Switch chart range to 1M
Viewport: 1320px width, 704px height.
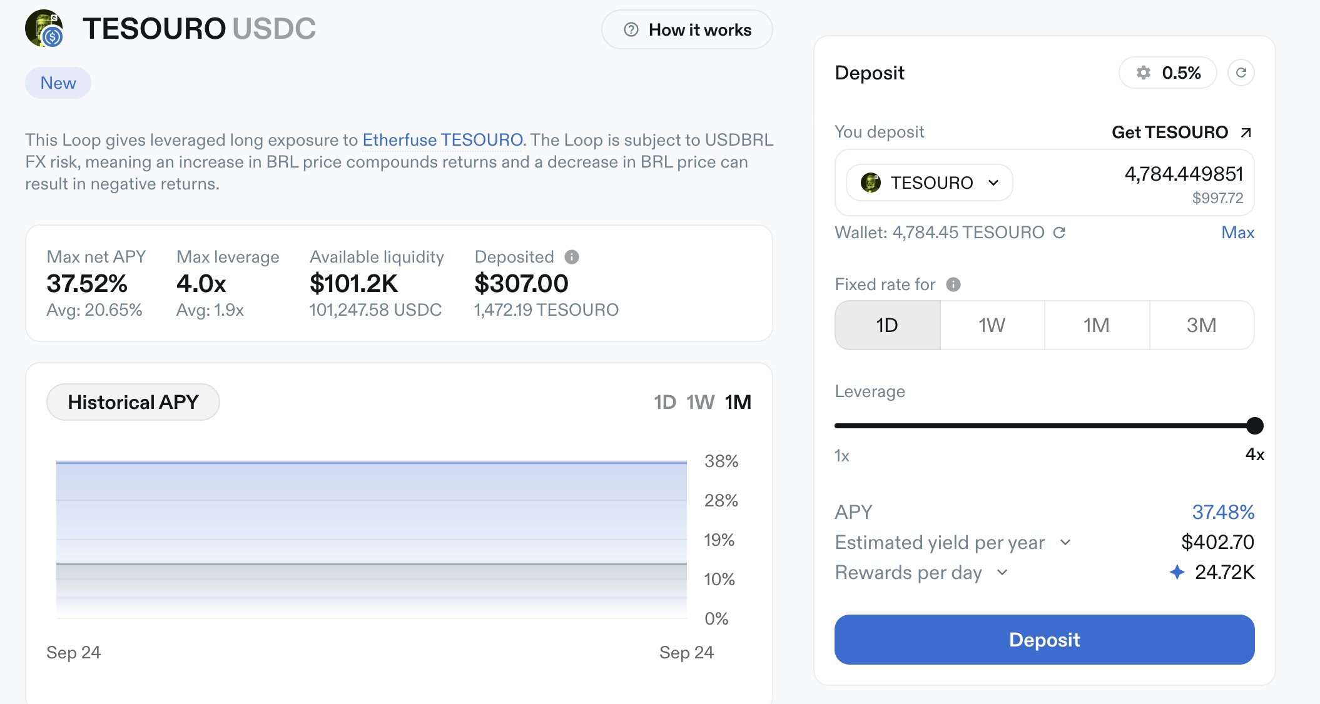point(738,402)
